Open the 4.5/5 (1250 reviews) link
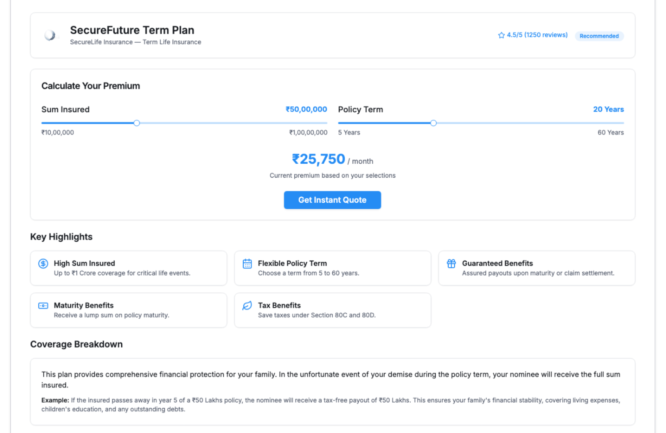 pyautogui.click(x=537, y=35)
